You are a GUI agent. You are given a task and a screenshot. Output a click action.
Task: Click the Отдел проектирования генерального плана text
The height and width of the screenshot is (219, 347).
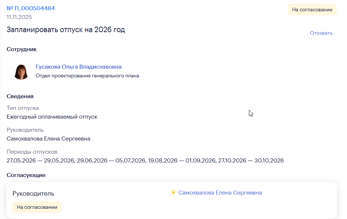click(87, 76)
